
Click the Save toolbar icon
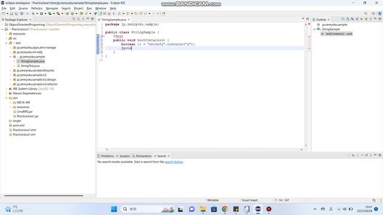[x=11, y=14]
